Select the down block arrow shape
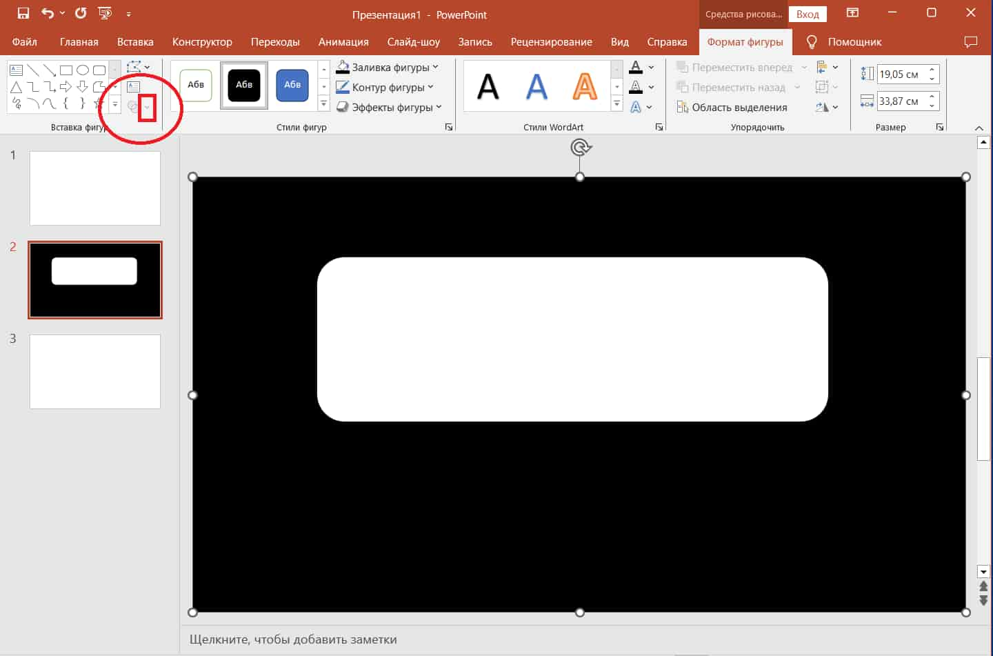This screenshot has width=993, height=656. 83,87
